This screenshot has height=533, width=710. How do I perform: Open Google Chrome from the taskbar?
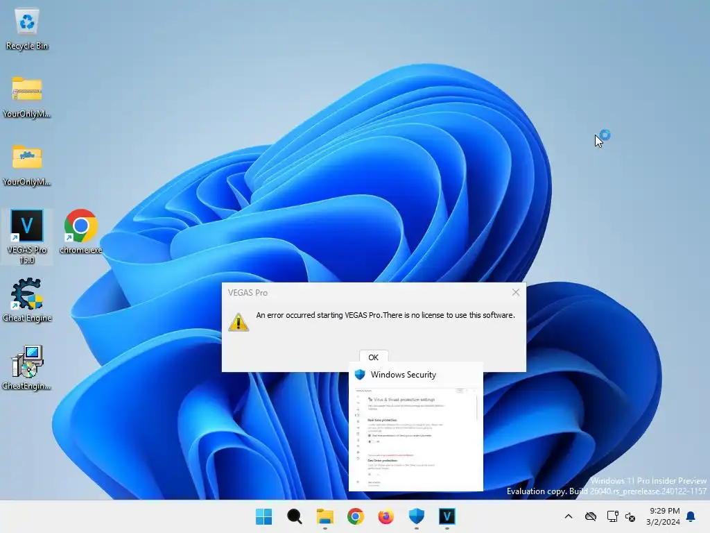tap(356, 516)
